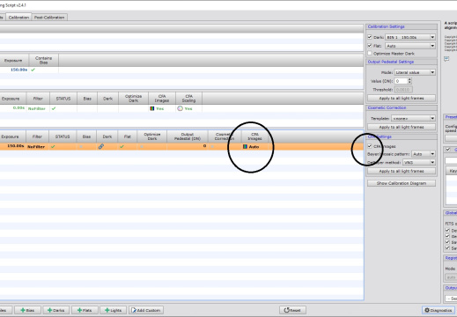Viewport: 457px width, 317px height.
Task: Switch to the Calibration tab
Action: pos(18,18)
